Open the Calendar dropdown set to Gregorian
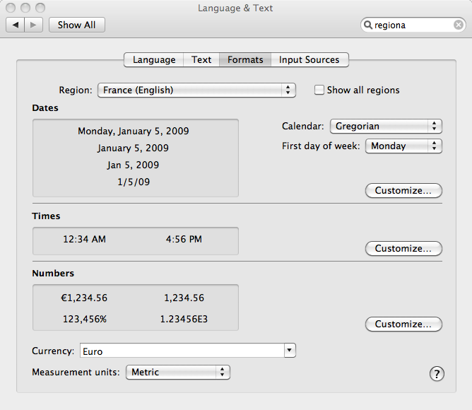Image resolution: width=472 pixels, height=410 pixels. (386, 126)
